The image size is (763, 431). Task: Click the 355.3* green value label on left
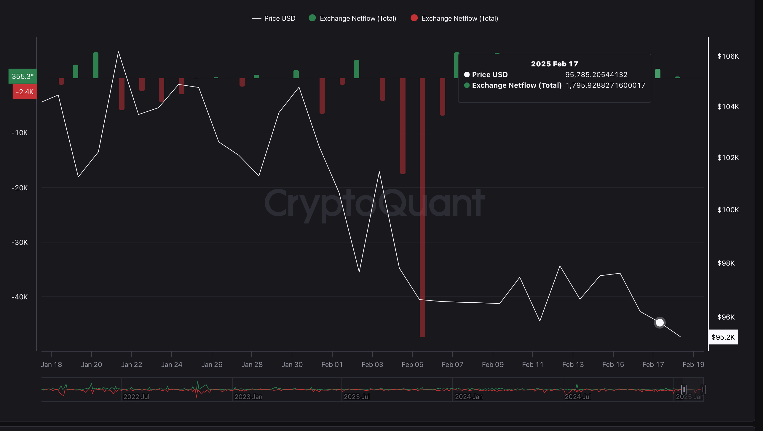[22, 76]
